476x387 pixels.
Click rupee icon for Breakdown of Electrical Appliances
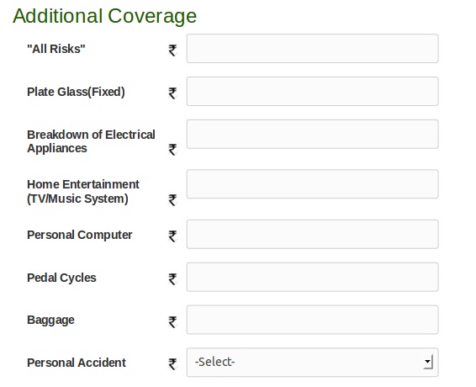click(x=172, y=150)
